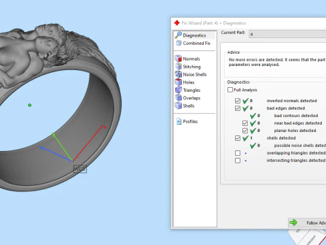The height and width of the screenshot is (245, 326).
Task: Enable overlapping triangles detected checkbox
Action: coord(238,153)
